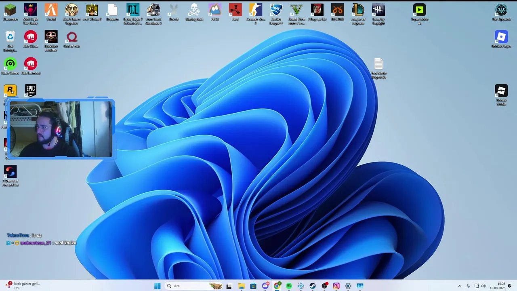Image resolution: width=517 pixels, height=291 pixels.
Task: Select the DEVOUR desktop icon
Action: 338,12
